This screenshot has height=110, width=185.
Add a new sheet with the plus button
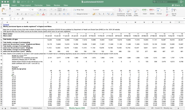(178, 108)
